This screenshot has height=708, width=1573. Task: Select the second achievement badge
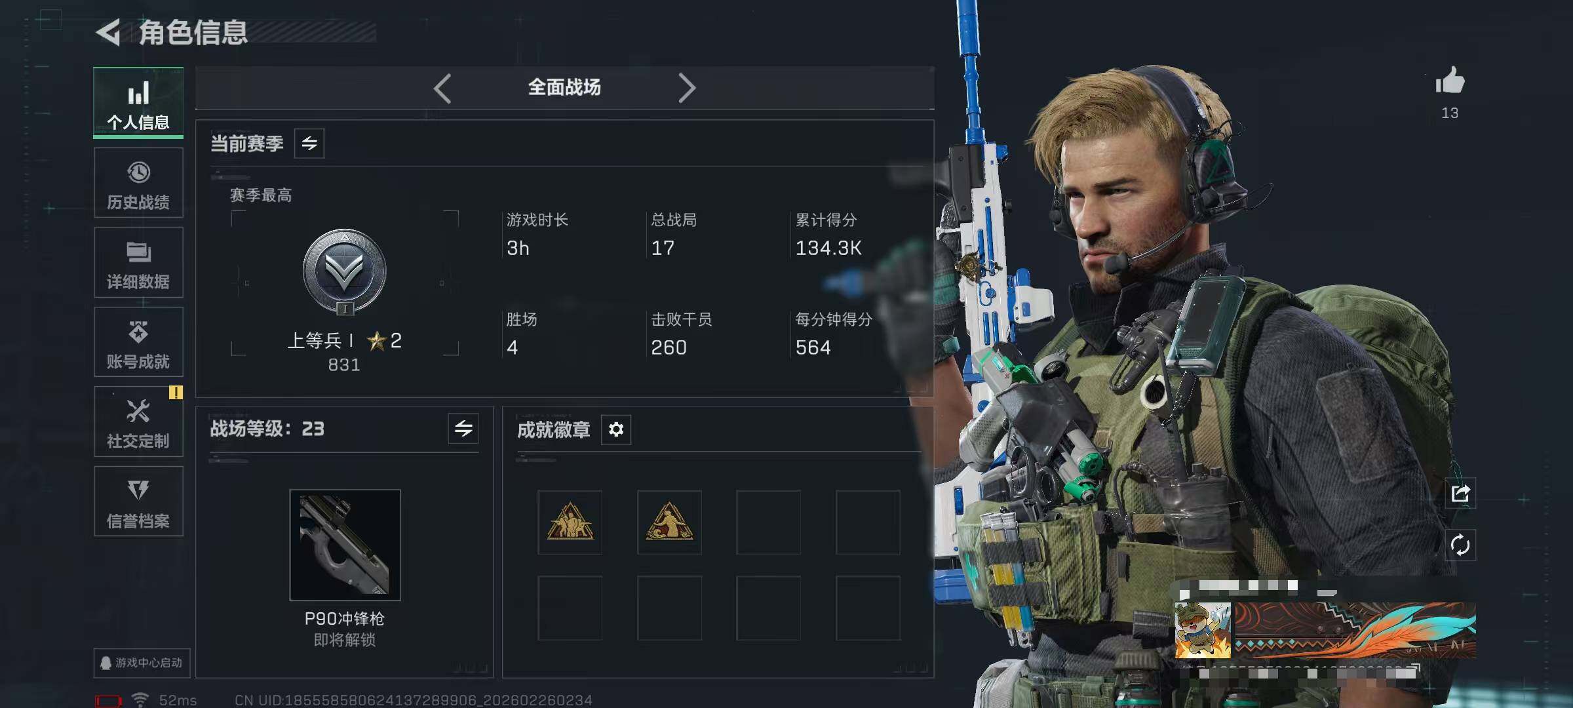pyautogui.click(x=669, y=522)
